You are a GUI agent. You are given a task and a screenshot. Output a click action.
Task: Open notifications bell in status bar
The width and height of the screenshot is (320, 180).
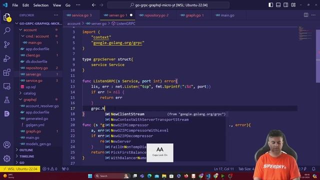click(x=313, y=169)
